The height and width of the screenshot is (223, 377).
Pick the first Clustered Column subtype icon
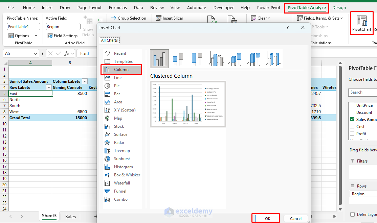[x=159, y=58]
